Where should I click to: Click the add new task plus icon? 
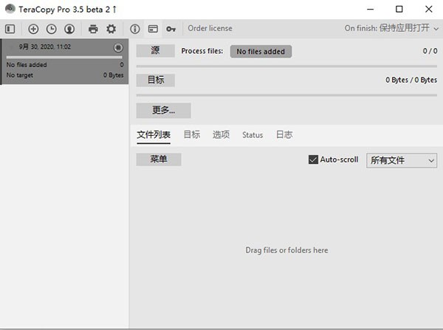click(x=33, y=29)
